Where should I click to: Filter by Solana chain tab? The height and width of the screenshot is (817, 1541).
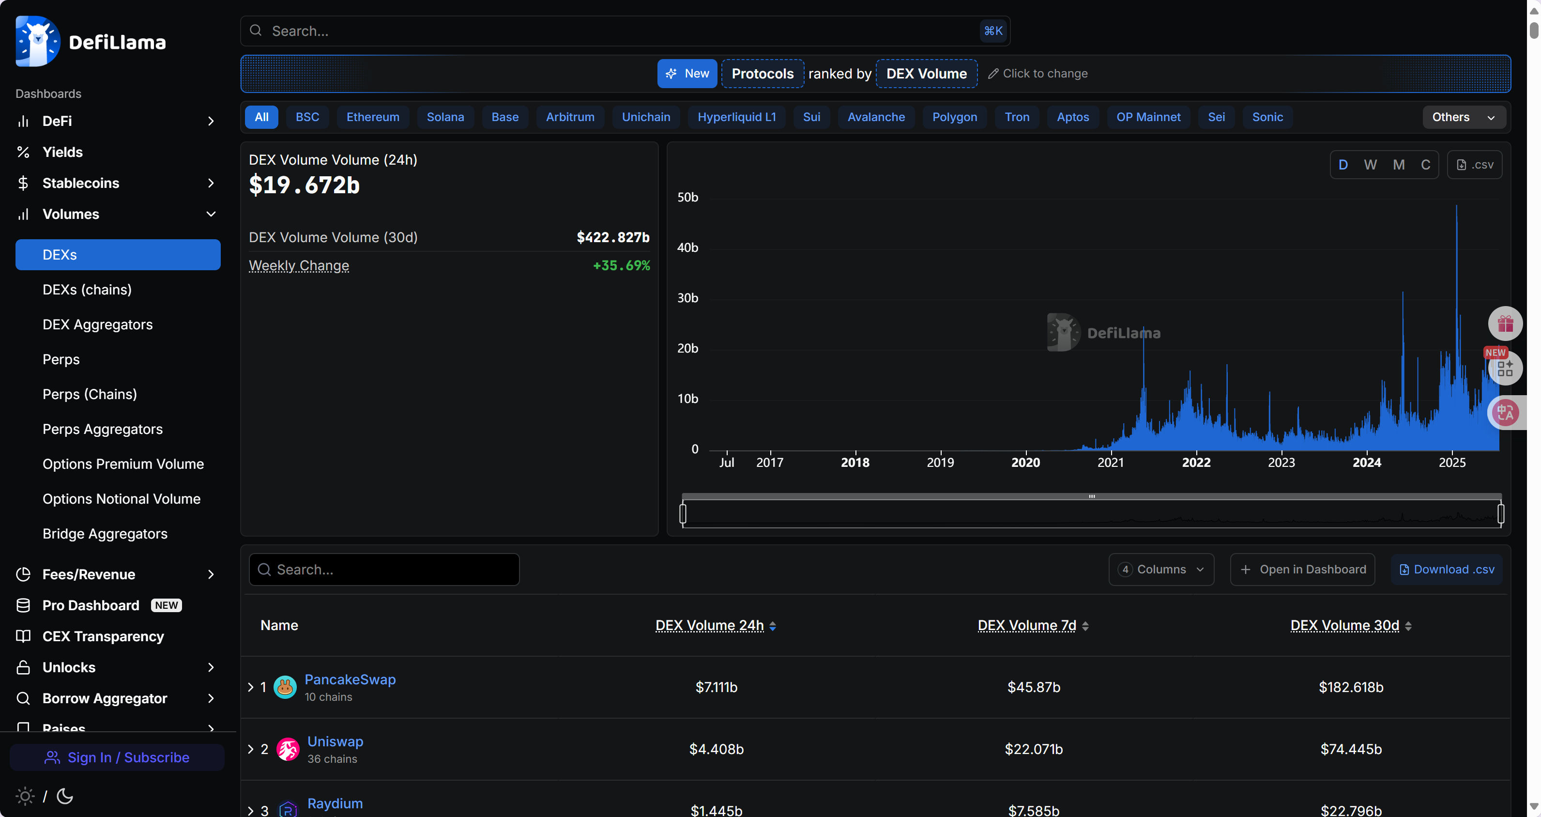(x=445, y=117)
